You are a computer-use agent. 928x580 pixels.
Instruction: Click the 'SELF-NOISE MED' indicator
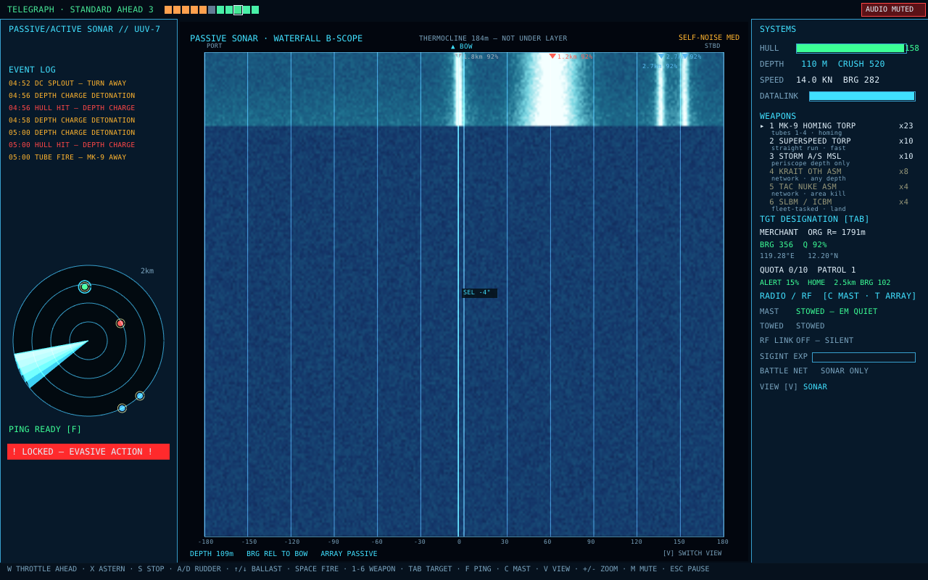coord(709,38)
